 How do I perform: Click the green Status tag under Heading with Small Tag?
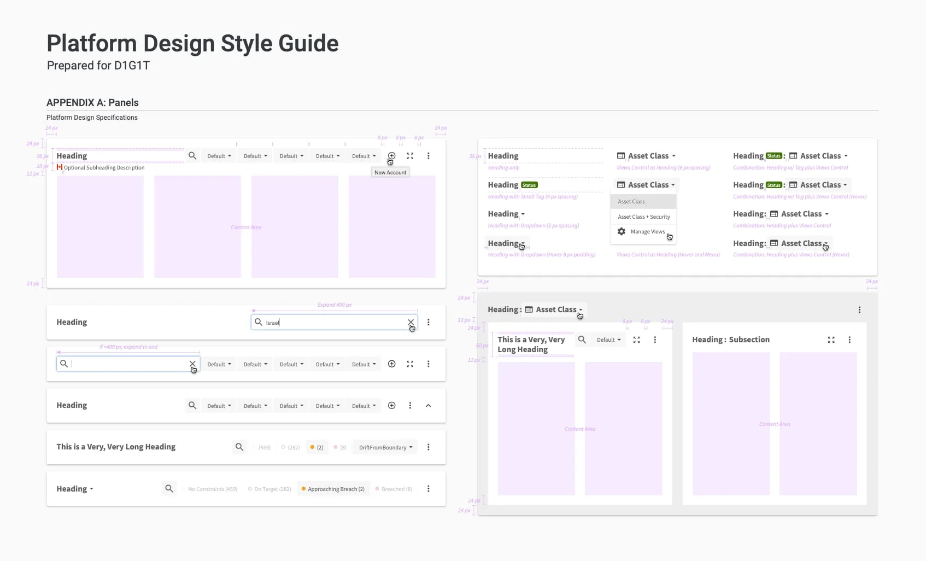click(x=529, y=185)
